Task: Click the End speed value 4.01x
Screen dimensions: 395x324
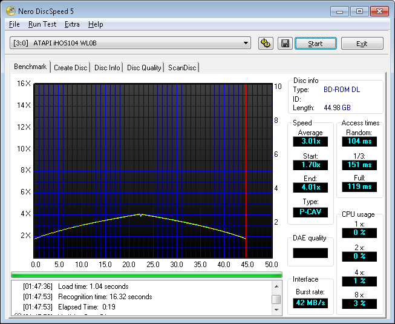Action: click(x=310, y=187)
